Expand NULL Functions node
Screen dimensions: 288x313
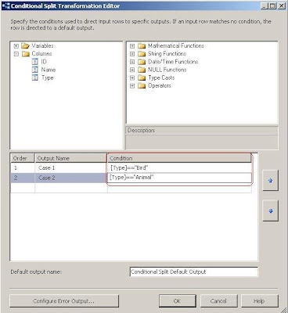point(132,70)
